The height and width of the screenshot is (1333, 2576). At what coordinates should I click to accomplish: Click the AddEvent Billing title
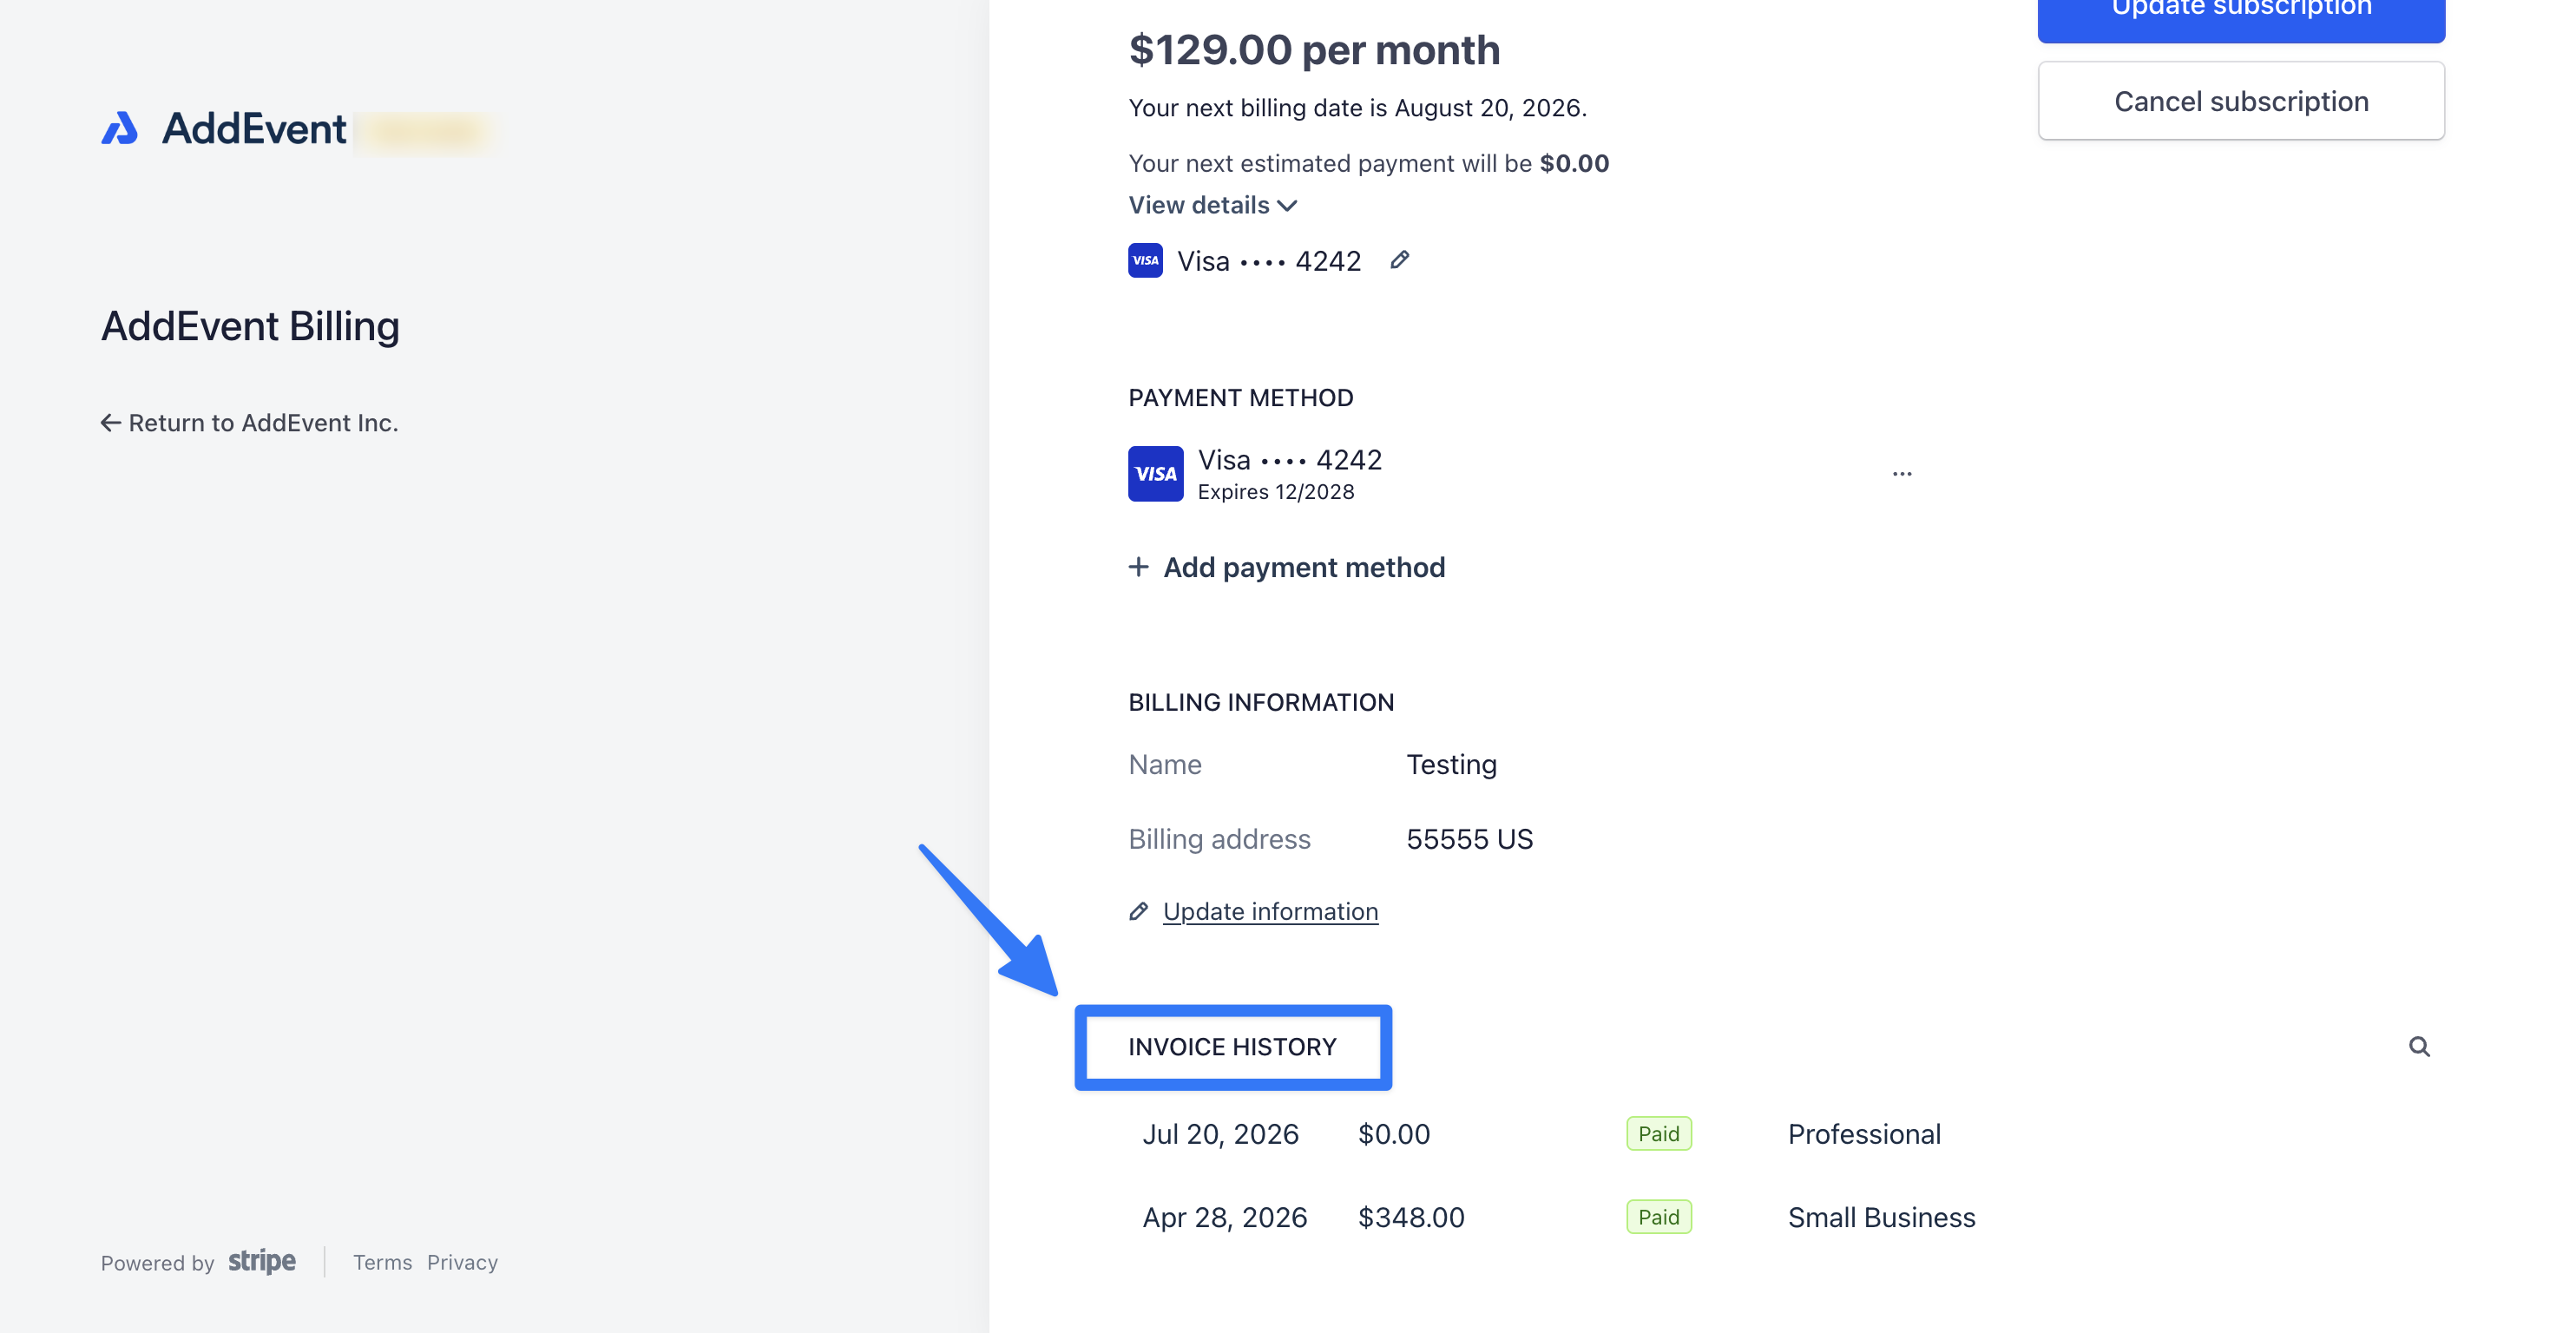pos(250,326)
